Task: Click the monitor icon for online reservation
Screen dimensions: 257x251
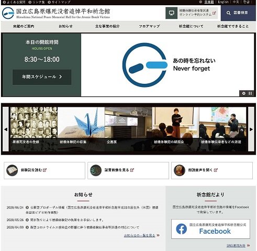Action: (172, 13)
